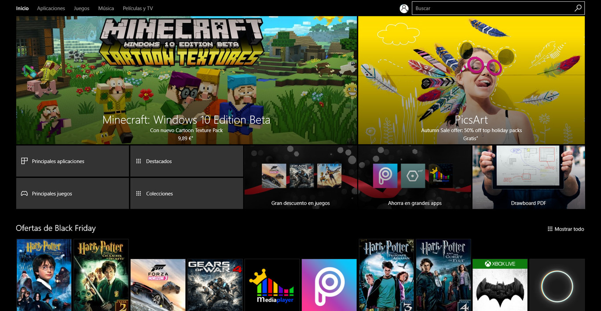
Task: Select the PicsArt app icon in Ahorra en grandes apps
Action: pyautogui.click(x=385, y=175)
